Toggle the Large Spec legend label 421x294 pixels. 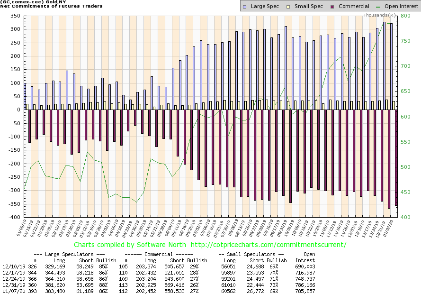pyautogui.click(x=265, y=6)
